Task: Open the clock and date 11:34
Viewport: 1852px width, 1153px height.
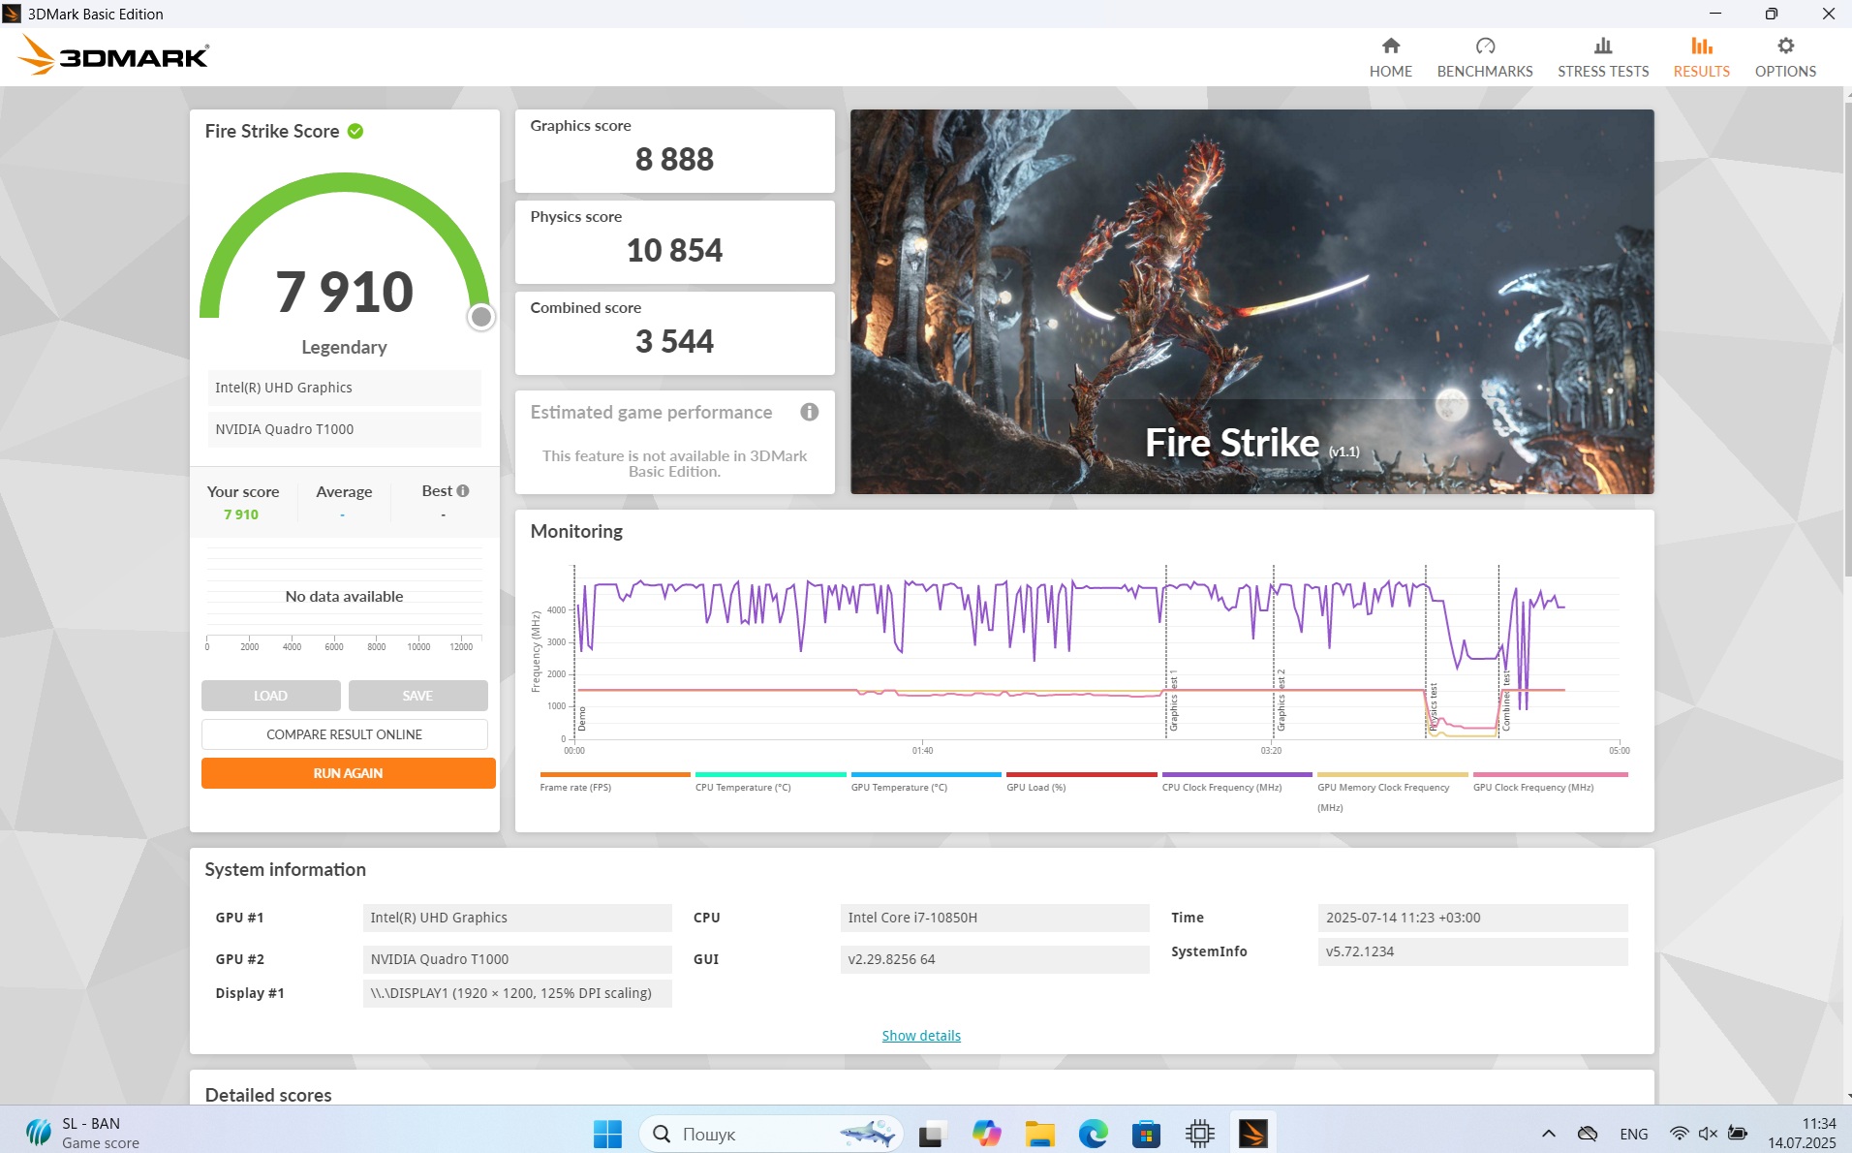Action: click(1802, 1134)
